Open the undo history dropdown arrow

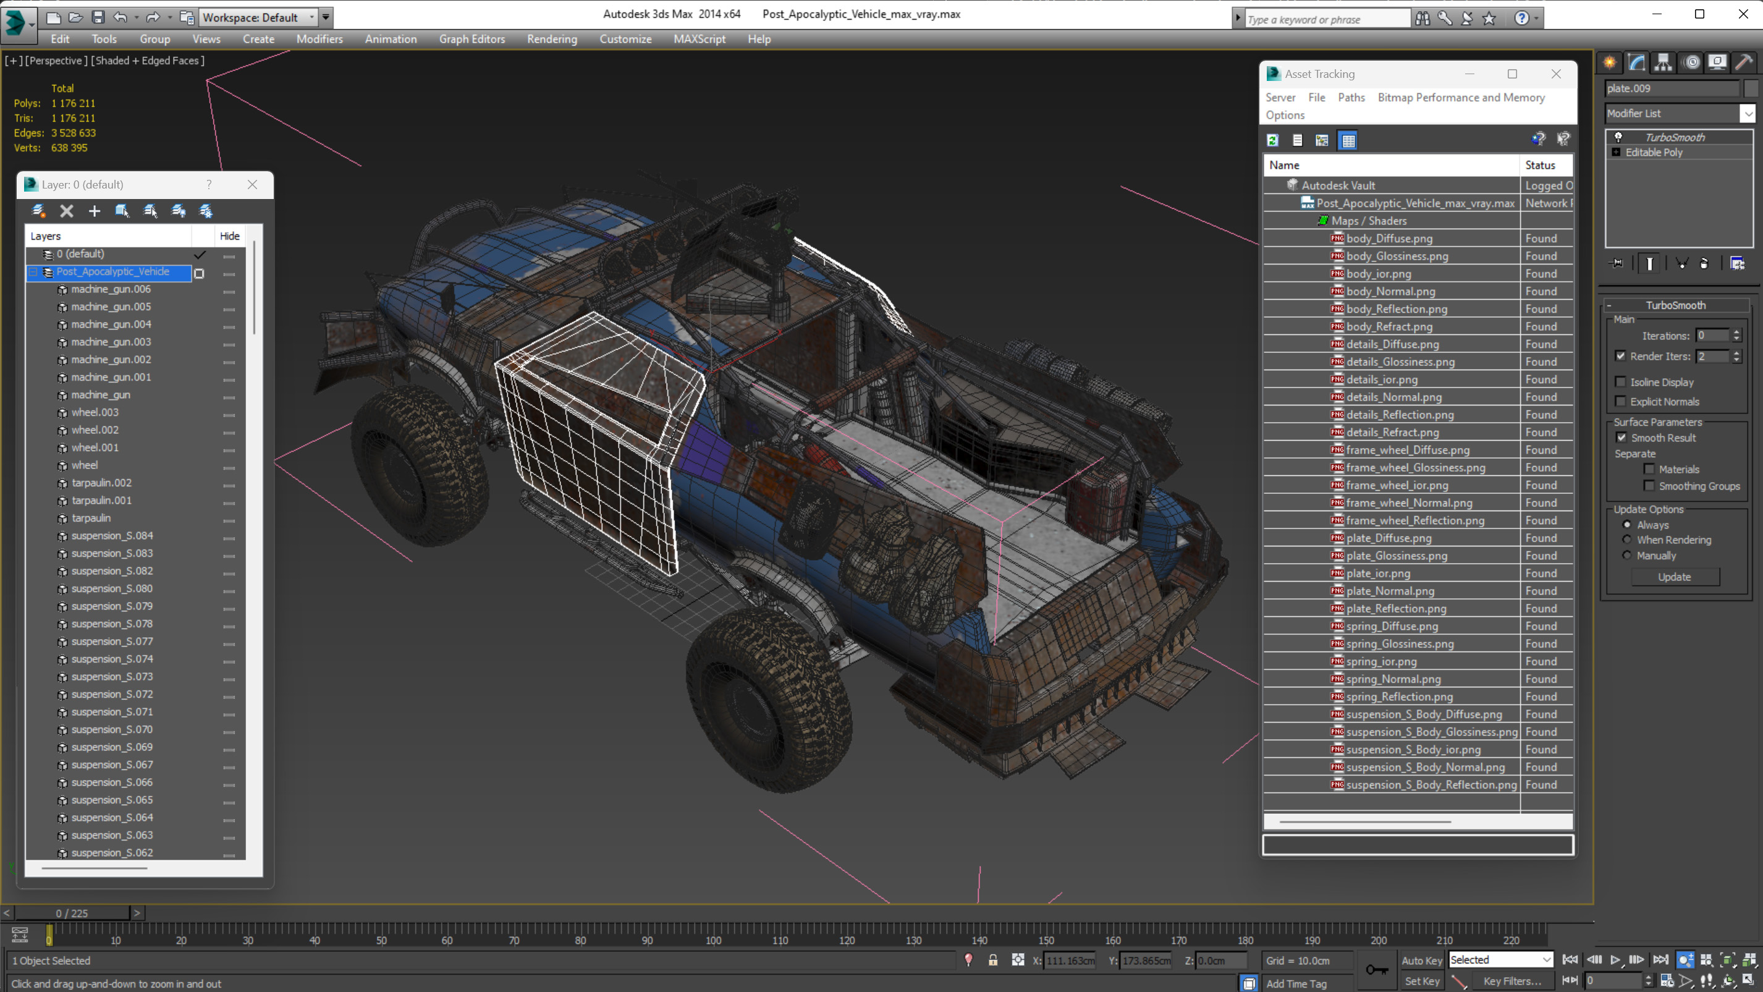click(x=136, y=17)
